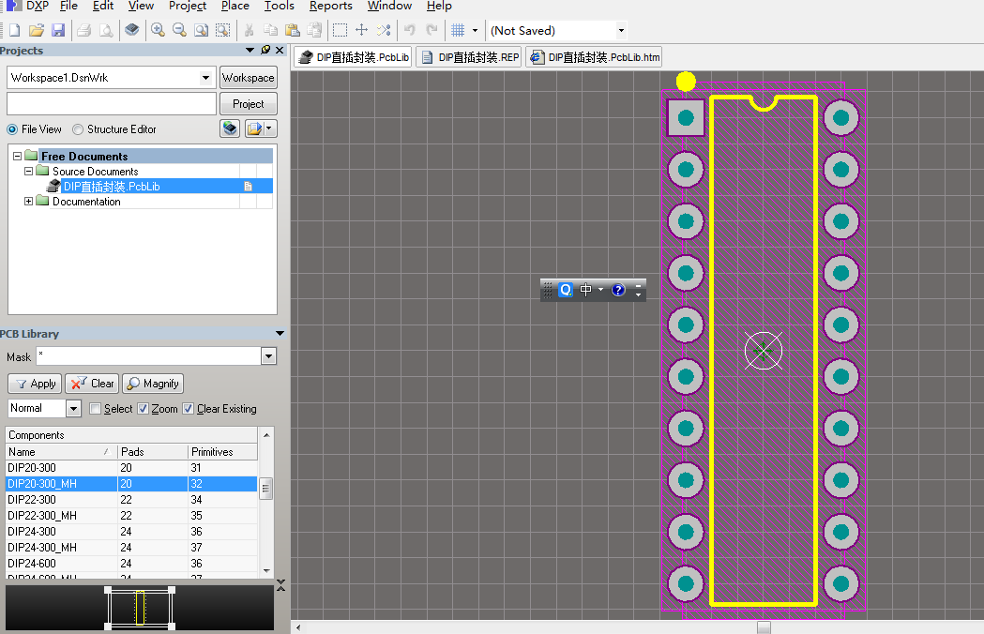Switch to DIP直插封装.PcbLib.htm tab
Screen dimensions: 984x634
coord(595,57)
